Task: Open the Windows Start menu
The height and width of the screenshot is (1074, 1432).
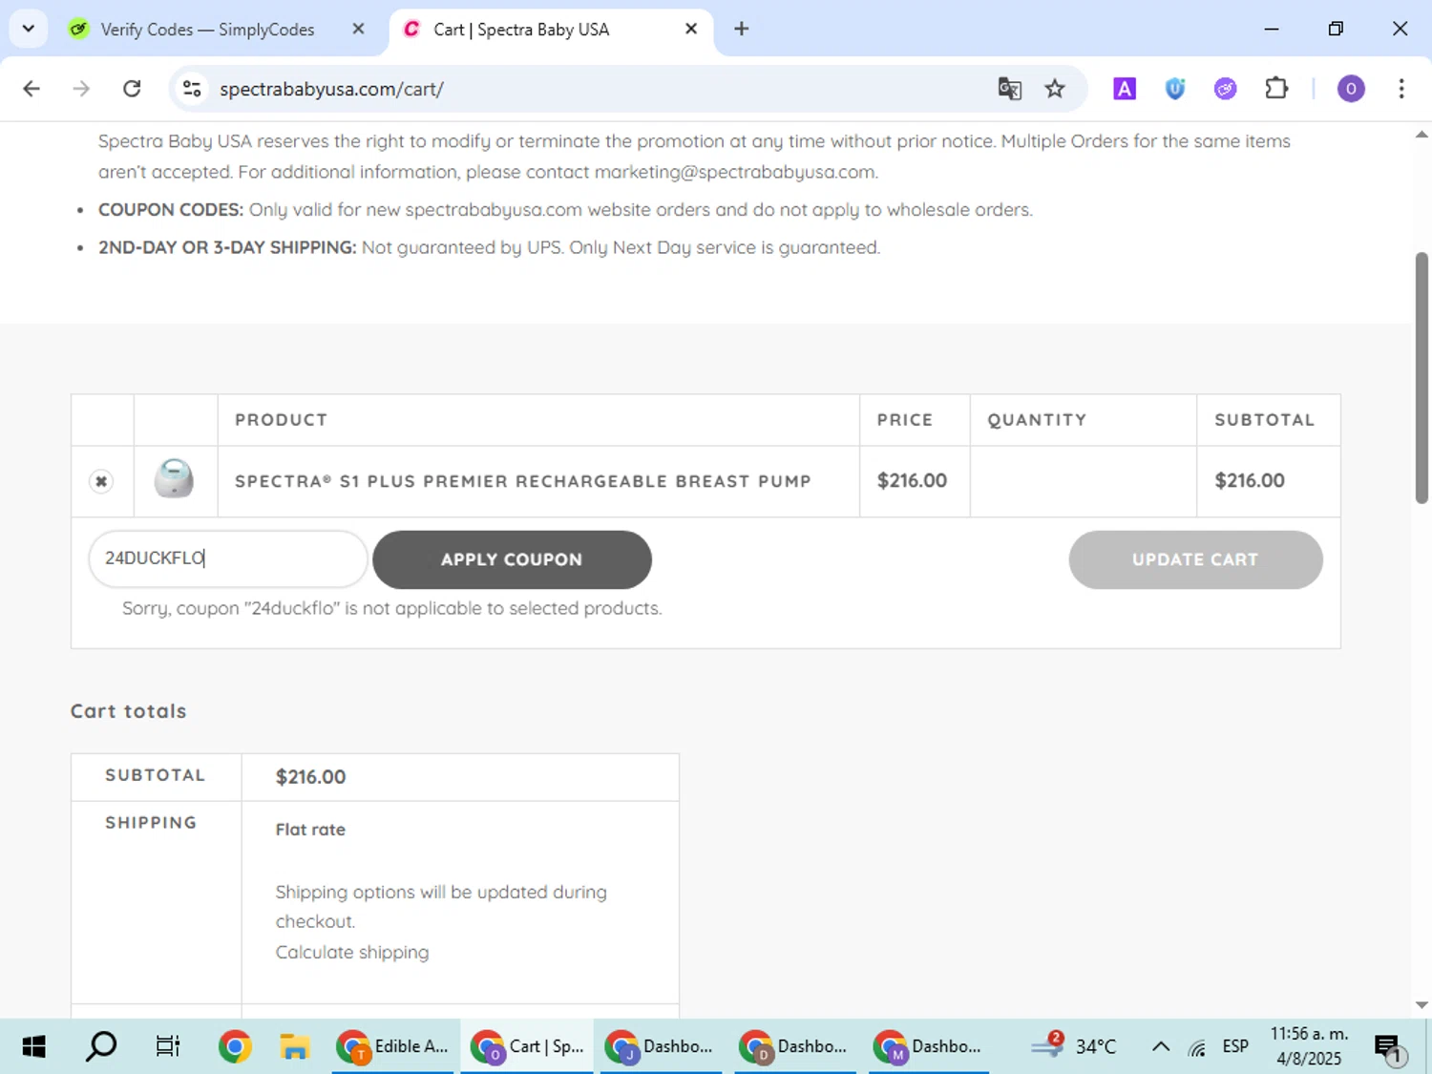Action: pyautogui.click(x=33, y=1046)
